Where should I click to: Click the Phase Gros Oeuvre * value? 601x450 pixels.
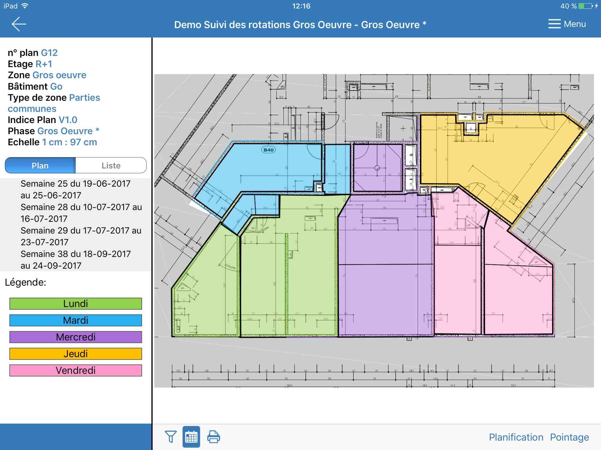[x=68, y=131]
